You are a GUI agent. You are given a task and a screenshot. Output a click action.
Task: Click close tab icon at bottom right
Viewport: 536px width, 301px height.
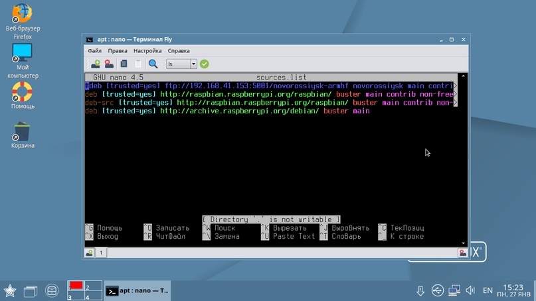click(463, 253)
